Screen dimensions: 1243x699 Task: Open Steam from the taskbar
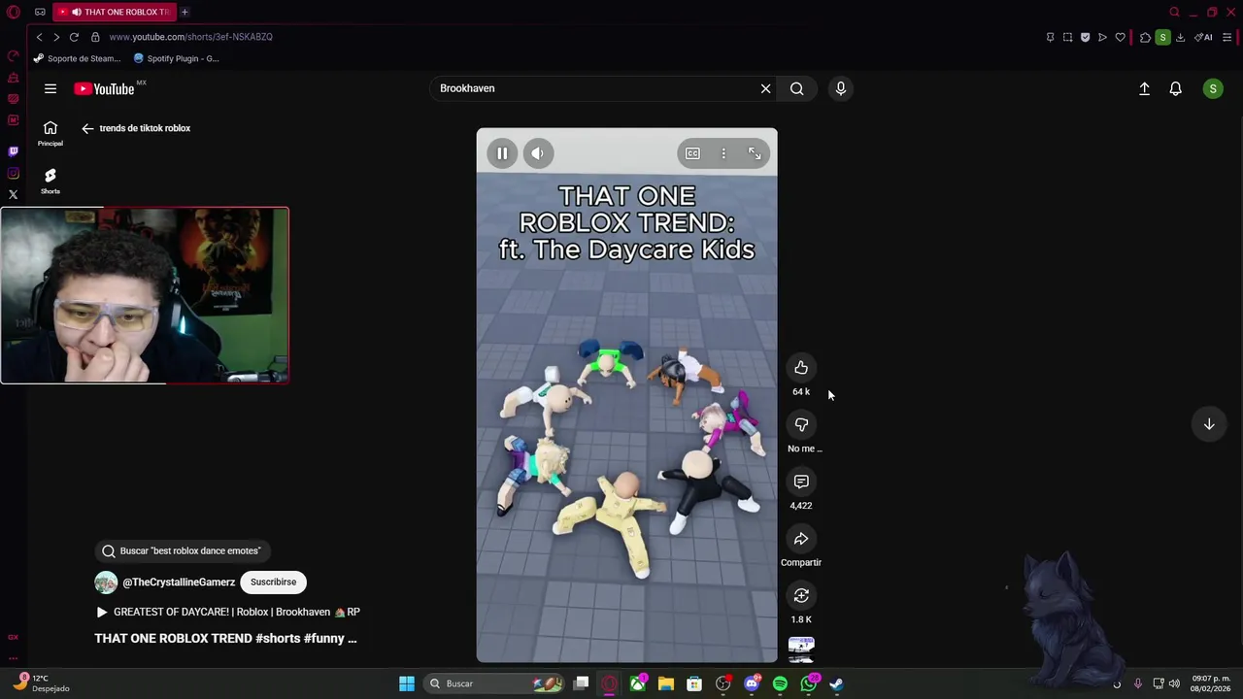point(836,683)
